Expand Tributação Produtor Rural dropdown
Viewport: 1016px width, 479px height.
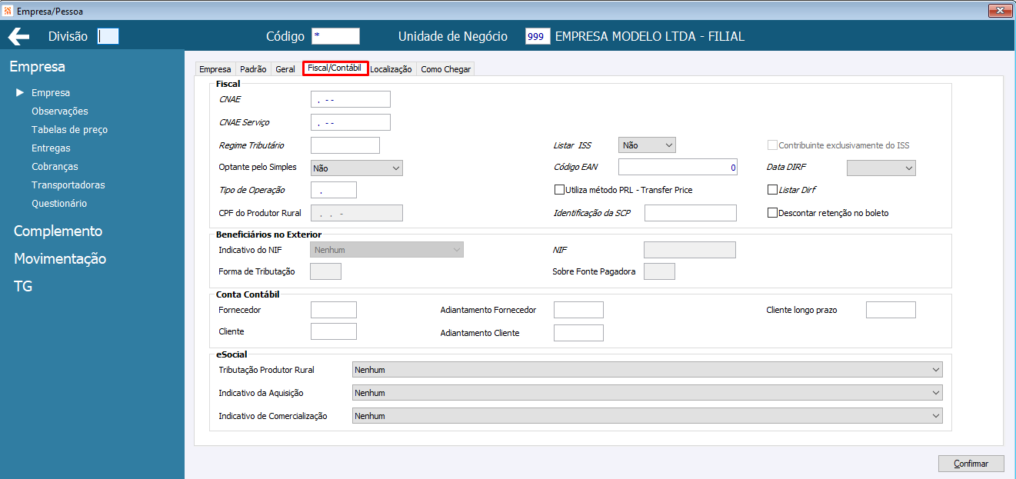click(x=647, y=370)
